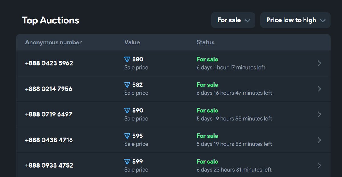Expand the Price low to high sorting dropdown
This screenshot has width=342, height=177.
click(296, 20)
